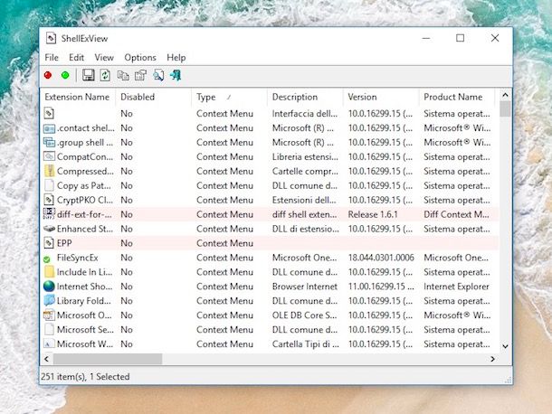Image resolution: width=552 pixels, height=414 pixels.
Task: Click the horizontal scrollbar left arrow
Action: [46, 359]
